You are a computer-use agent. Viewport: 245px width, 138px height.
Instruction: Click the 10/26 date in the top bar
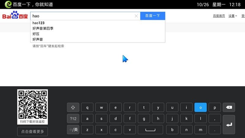203,5
